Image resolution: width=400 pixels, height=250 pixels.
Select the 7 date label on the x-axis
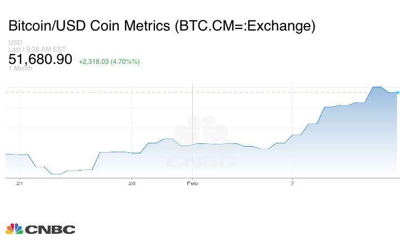[292, 183]
